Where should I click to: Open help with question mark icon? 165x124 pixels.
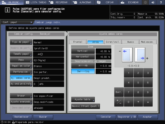(x=161, y=2)
